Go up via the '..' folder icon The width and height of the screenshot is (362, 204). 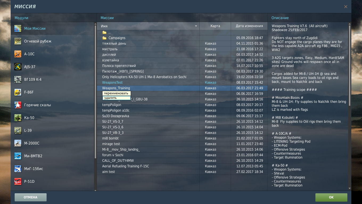(104, 32)
